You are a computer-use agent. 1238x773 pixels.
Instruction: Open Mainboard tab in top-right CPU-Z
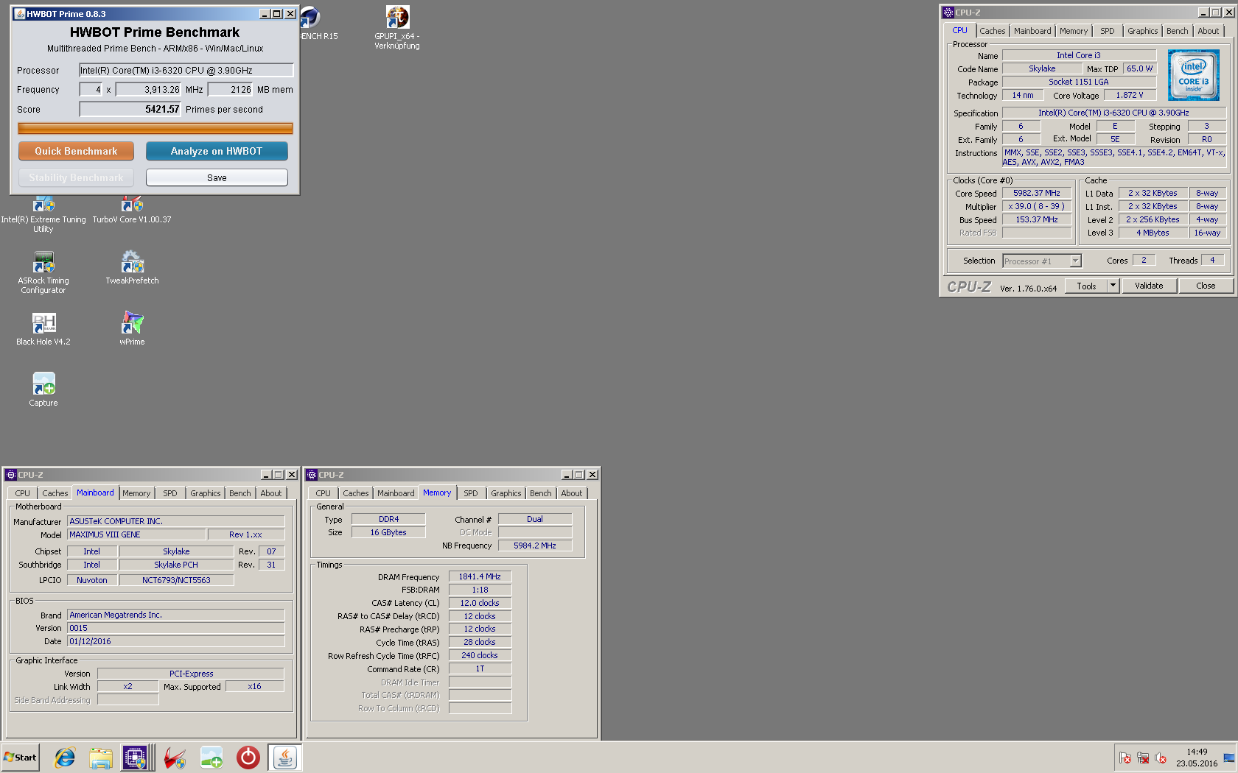pos(1032,31)
